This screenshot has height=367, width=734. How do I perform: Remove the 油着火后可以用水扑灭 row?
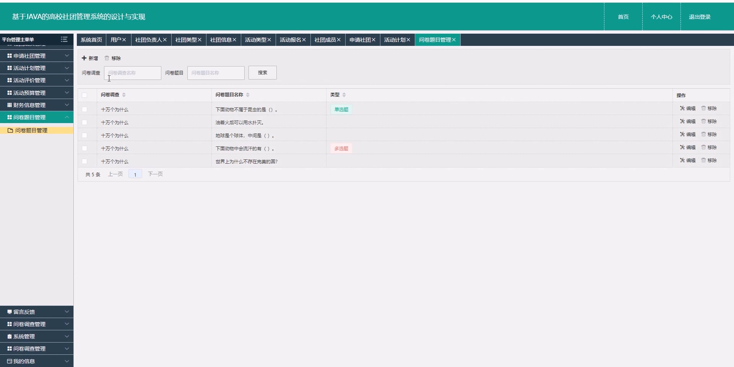[709, 122]
